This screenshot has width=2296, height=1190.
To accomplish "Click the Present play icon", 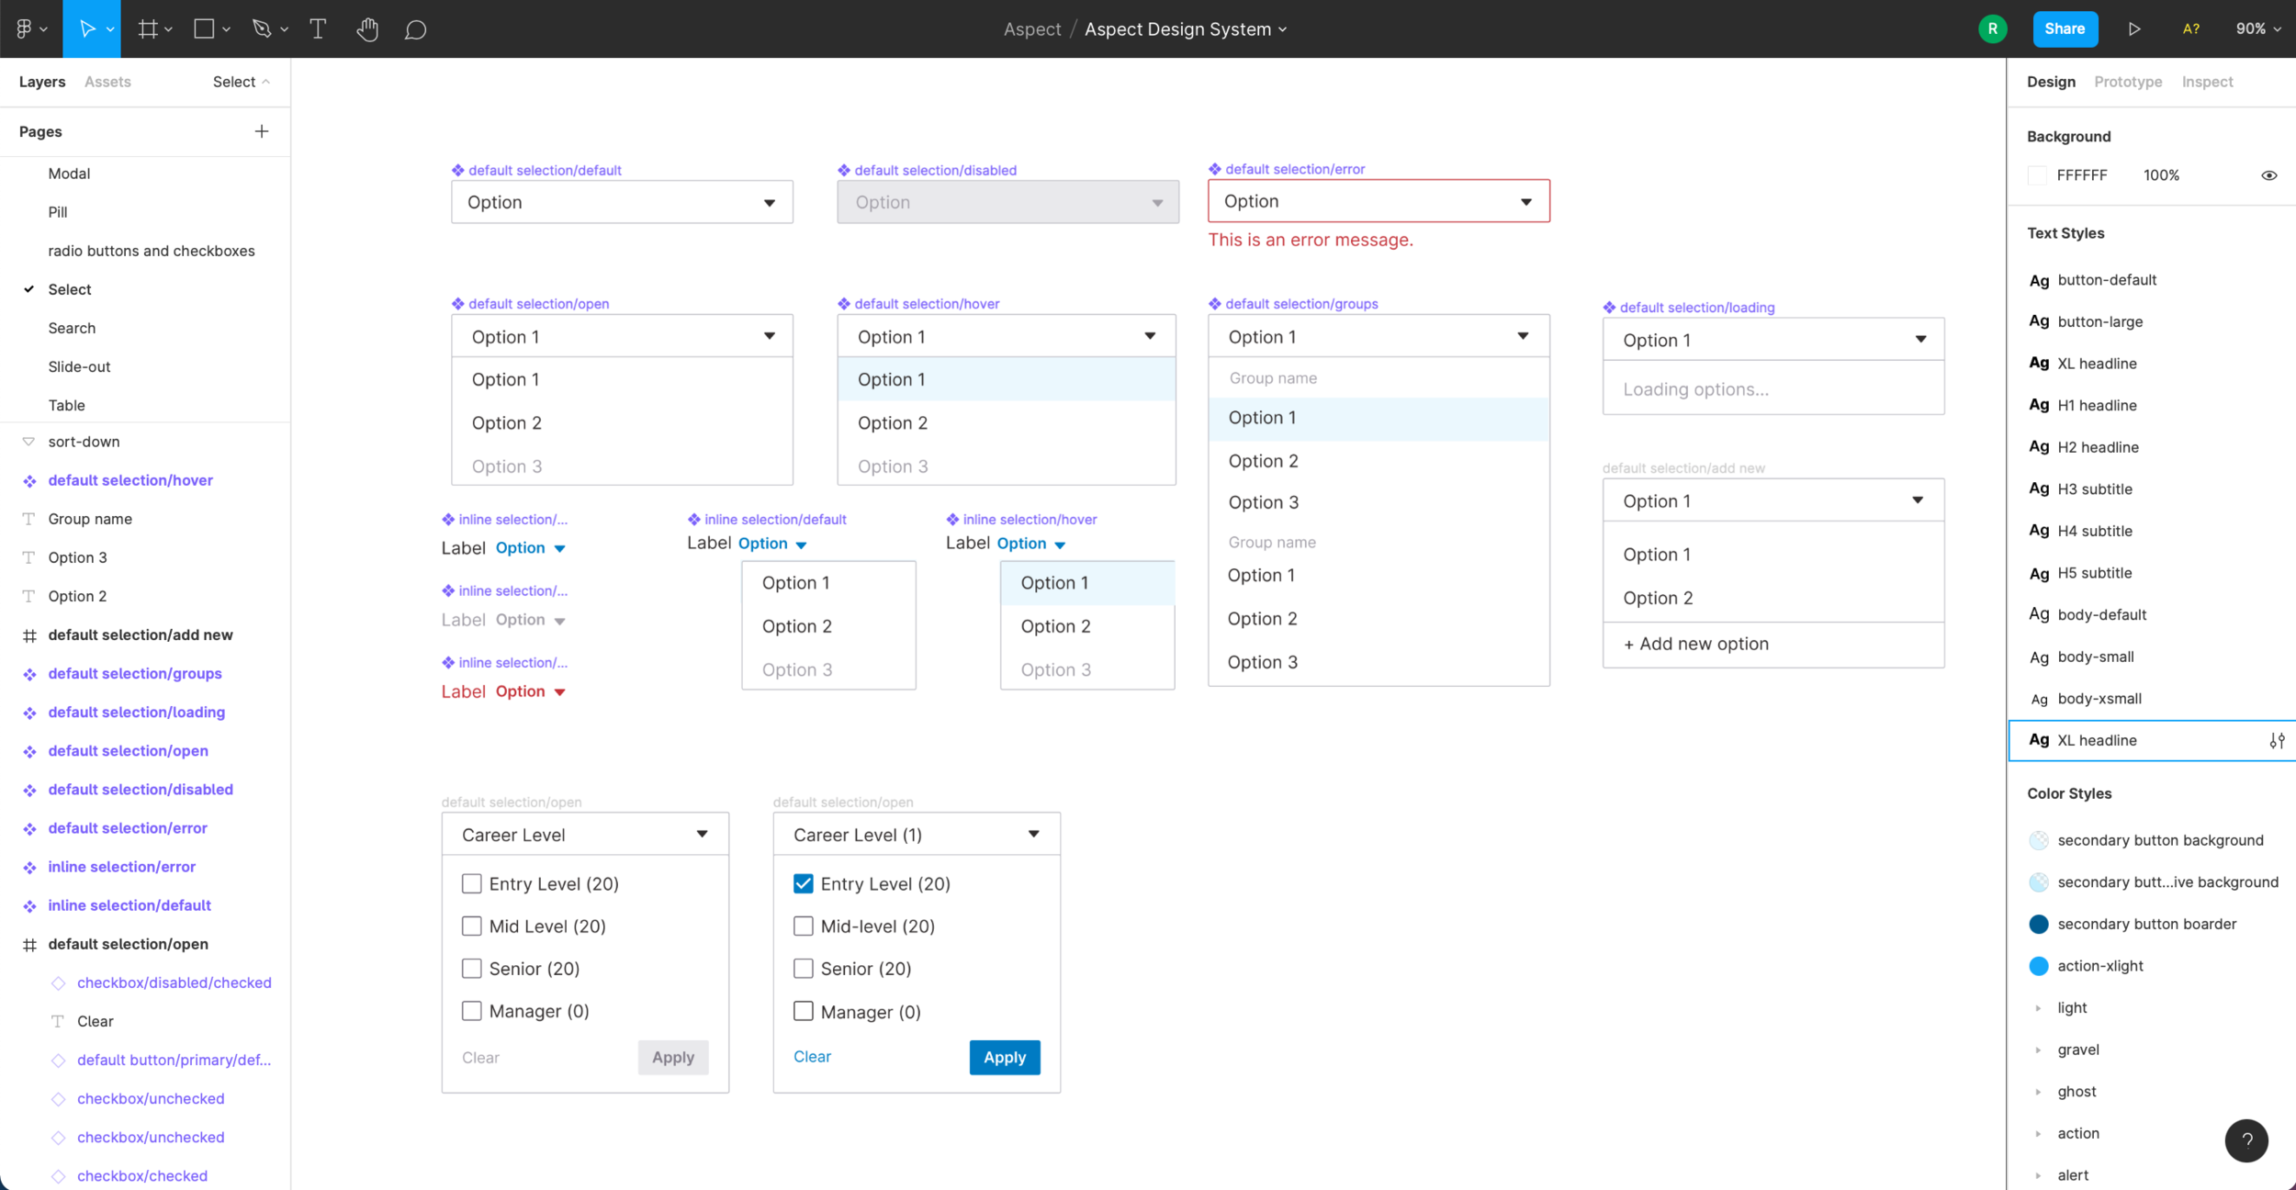I will [2134, 29].
